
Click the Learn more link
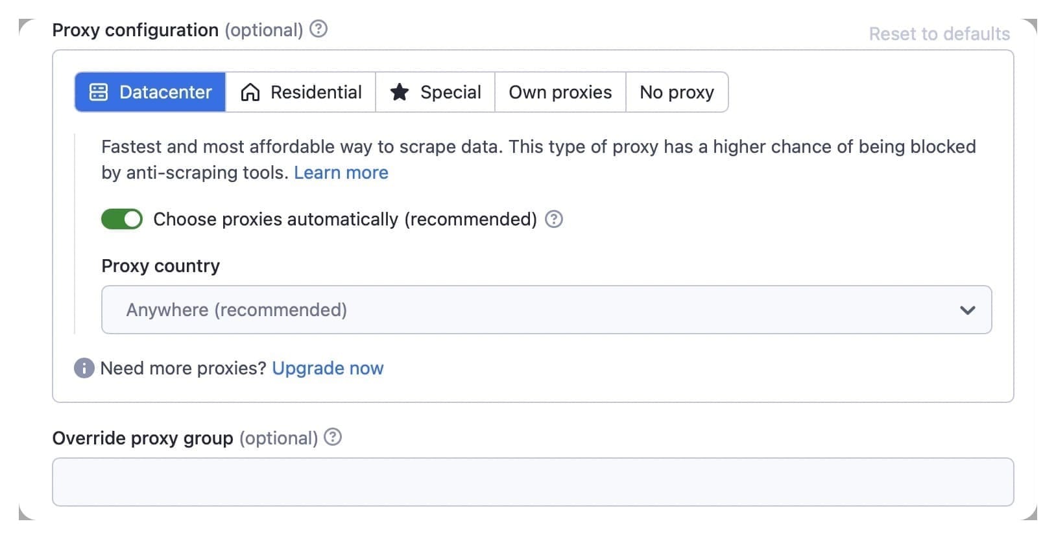341,172
